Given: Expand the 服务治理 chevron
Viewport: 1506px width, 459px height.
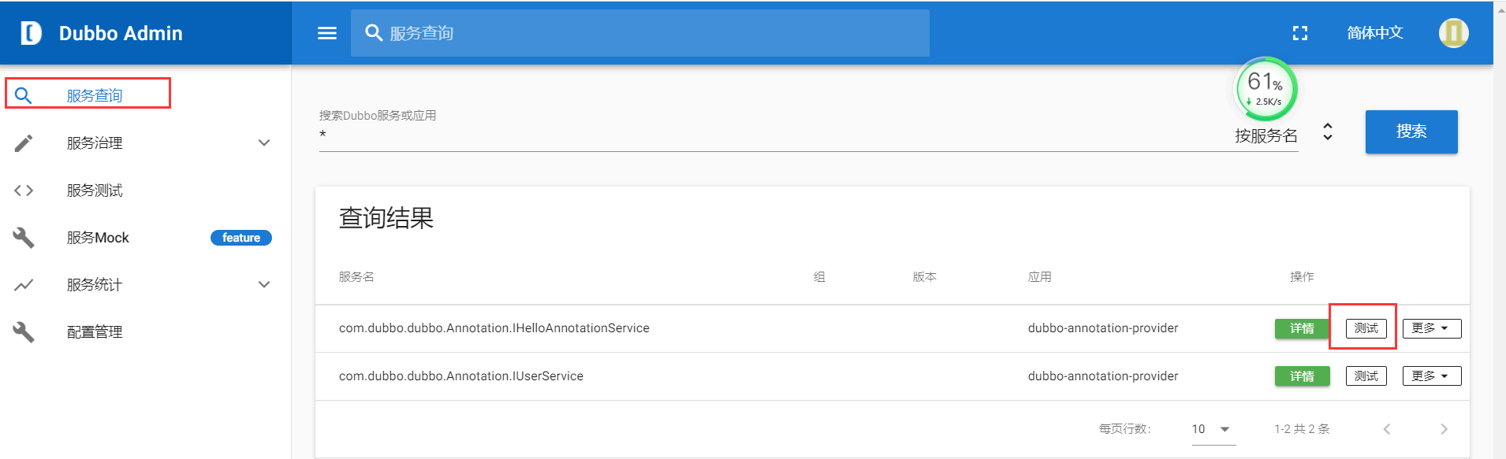Looking at the screenshot, I should point(264,143).
